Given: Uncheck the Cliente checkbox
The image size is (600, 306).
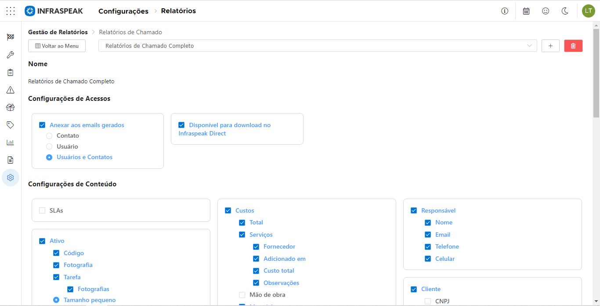Looking at the screenshot, I should tap(414, 289).
